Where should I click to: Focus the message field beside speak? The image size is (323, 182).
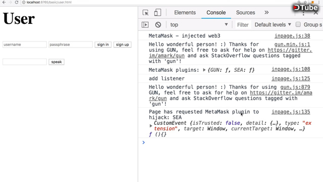[x=25, y=62]
